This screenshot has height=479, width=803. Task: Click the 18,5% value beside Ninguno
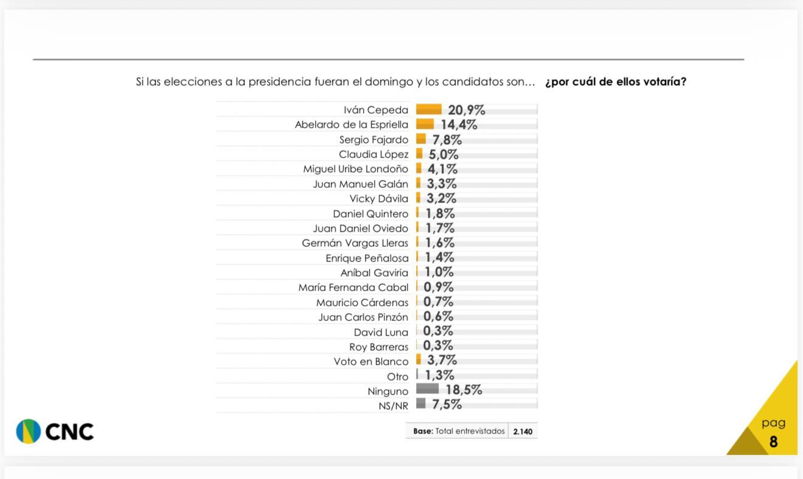[464, 390]
